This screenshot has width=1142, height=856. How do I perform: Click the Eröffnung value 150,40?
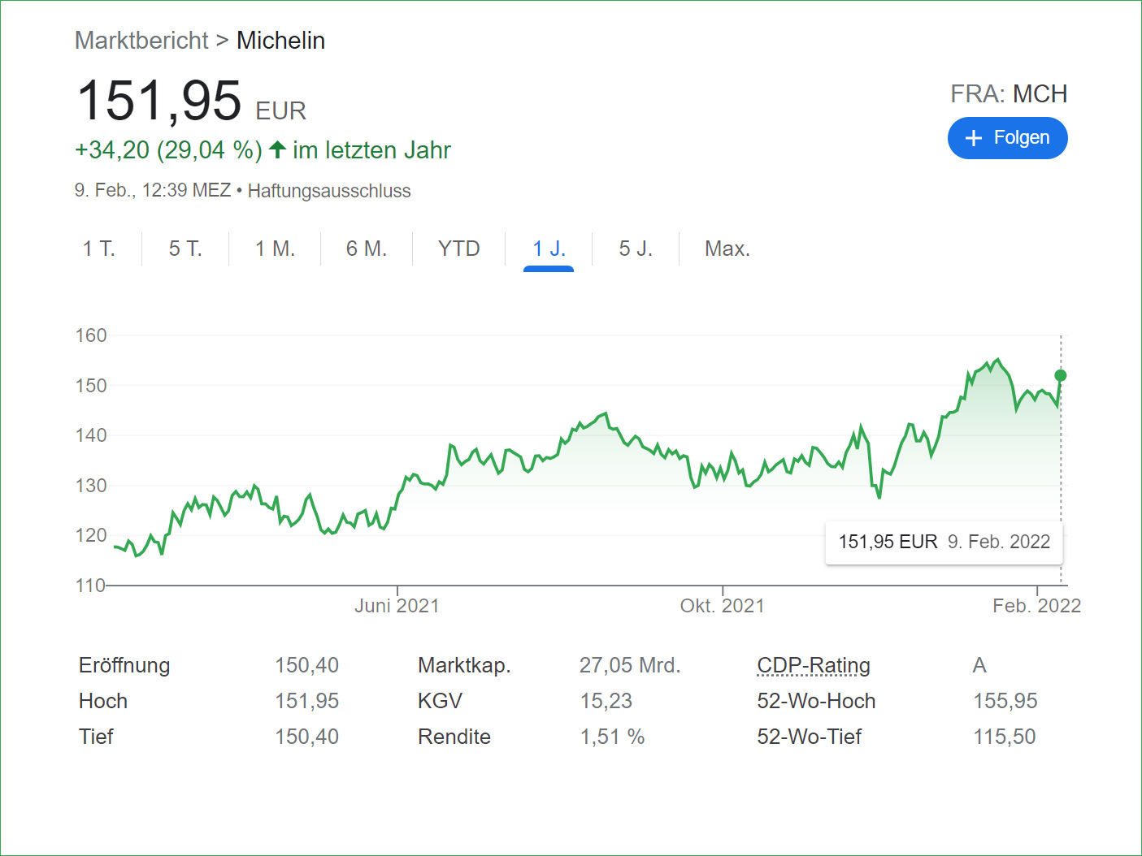click(x=306, y=665)
